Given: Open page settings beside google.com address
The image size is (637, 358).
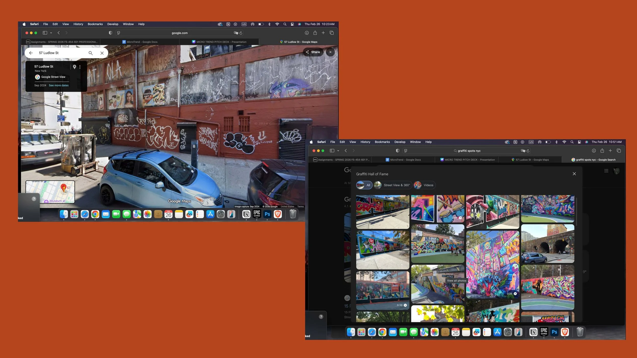Looking at the screenshot, I should click(x=118, y=33).
